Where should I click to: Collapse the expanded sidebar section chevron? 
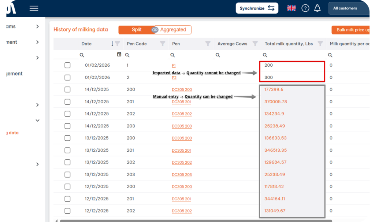point(38,120)
